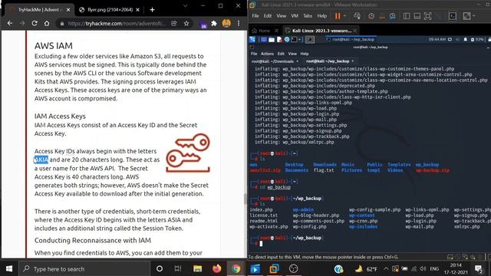Launch the Kali web browser panel icon
491x276 pixels.
click(x=287, y=39)
